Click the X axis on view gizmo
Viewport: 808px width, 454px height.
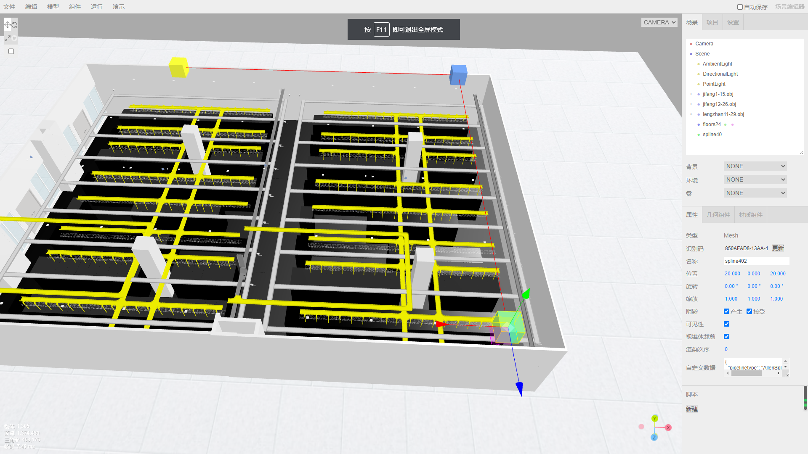point(668,428)
